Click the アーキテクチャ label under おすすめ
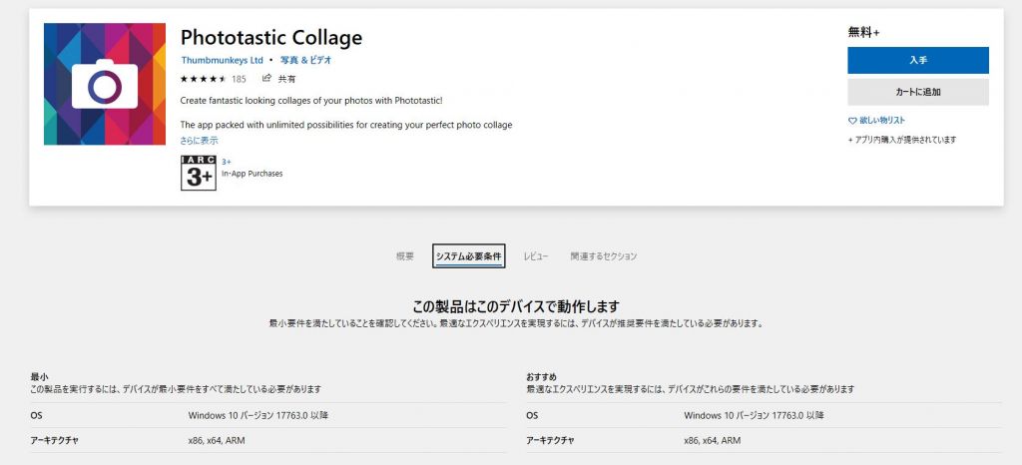The height and width of the screenshot is (465, 1022). click(x=551, y=441)
